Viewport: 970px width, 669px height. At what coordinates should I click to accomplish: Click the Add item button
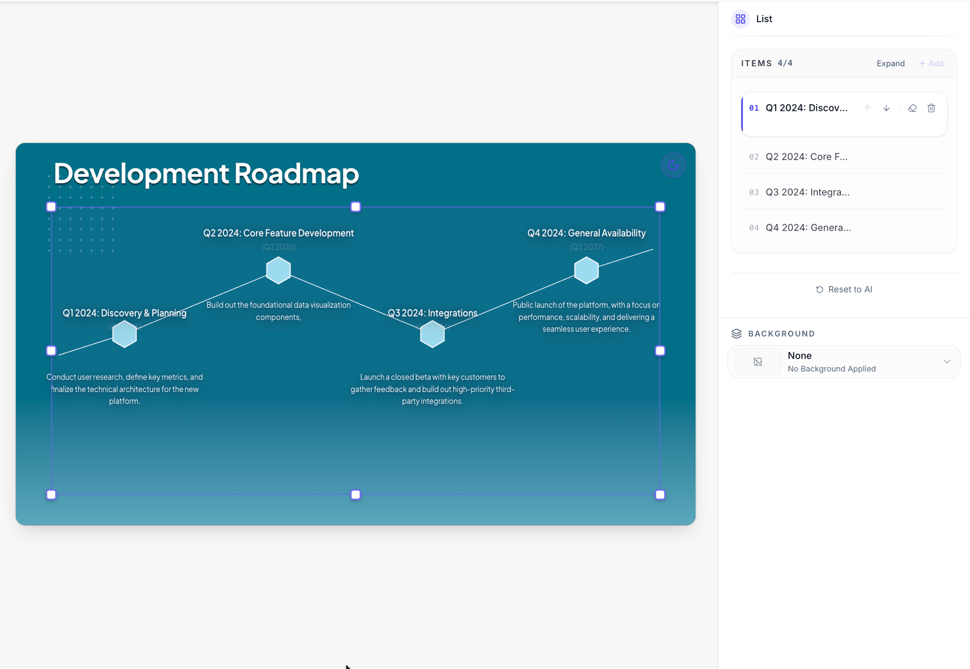pyautogui.click(x=931, y=64)
